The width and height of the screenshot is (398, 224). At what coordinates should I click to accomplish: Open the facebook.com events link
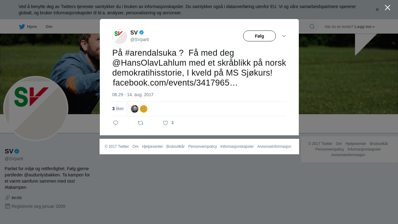pos(175,83)
